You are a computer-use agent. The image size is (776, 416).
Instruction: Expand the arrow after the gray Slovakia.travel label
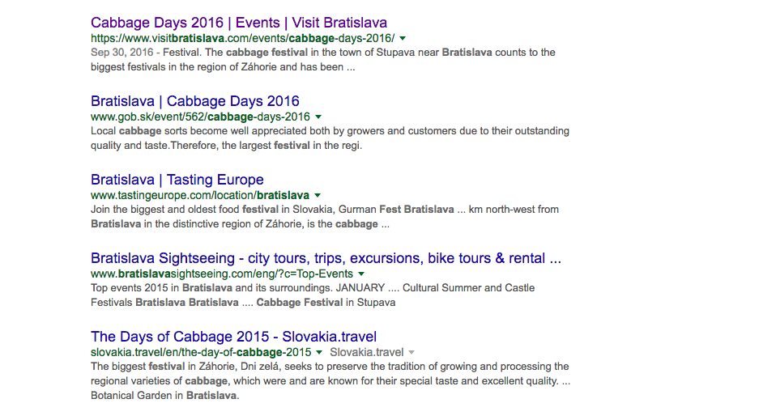point(411,352)
